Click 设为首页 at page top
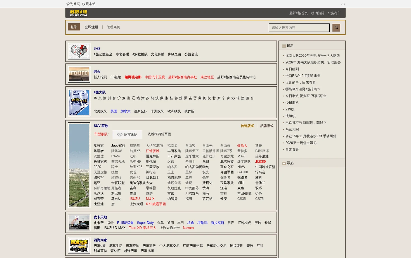The image size is (411, 258). pyautogui.click(x=73, y=4)
